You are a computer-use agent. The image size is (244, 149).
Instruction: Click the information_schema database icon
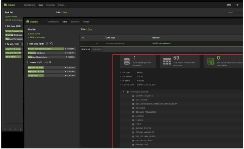(x=128, y=92)
